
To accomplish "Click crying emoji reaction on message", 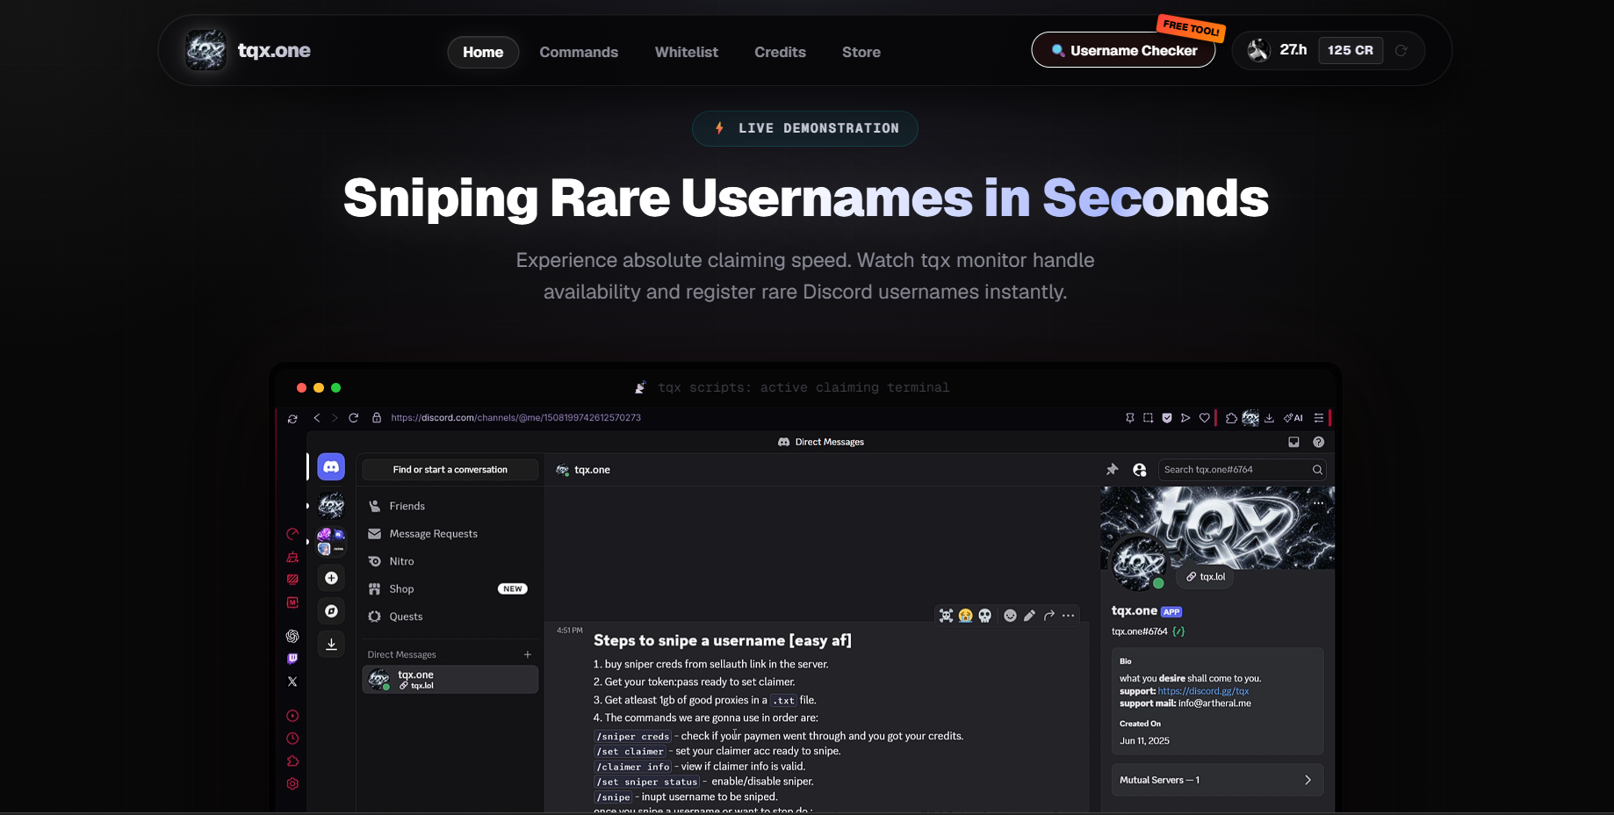I will (965, 616).
